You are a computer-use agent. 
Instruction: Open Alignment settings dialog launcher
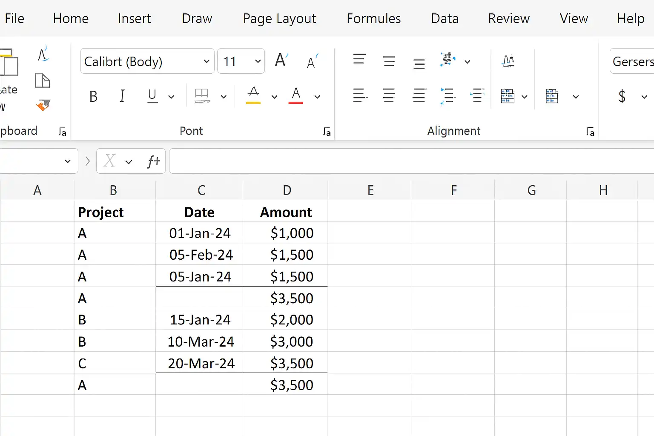pyautogui.click(x=590, y=132)
